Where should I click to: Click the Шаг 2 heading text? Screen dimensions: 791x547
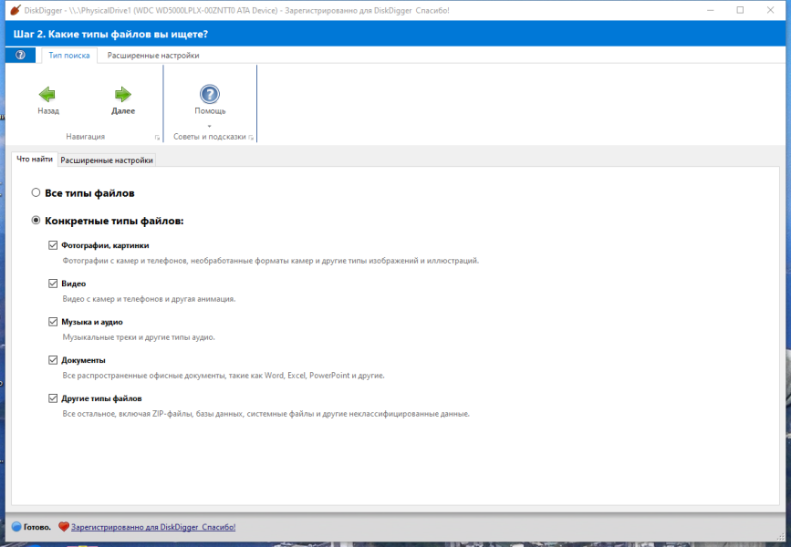[110, 35]
